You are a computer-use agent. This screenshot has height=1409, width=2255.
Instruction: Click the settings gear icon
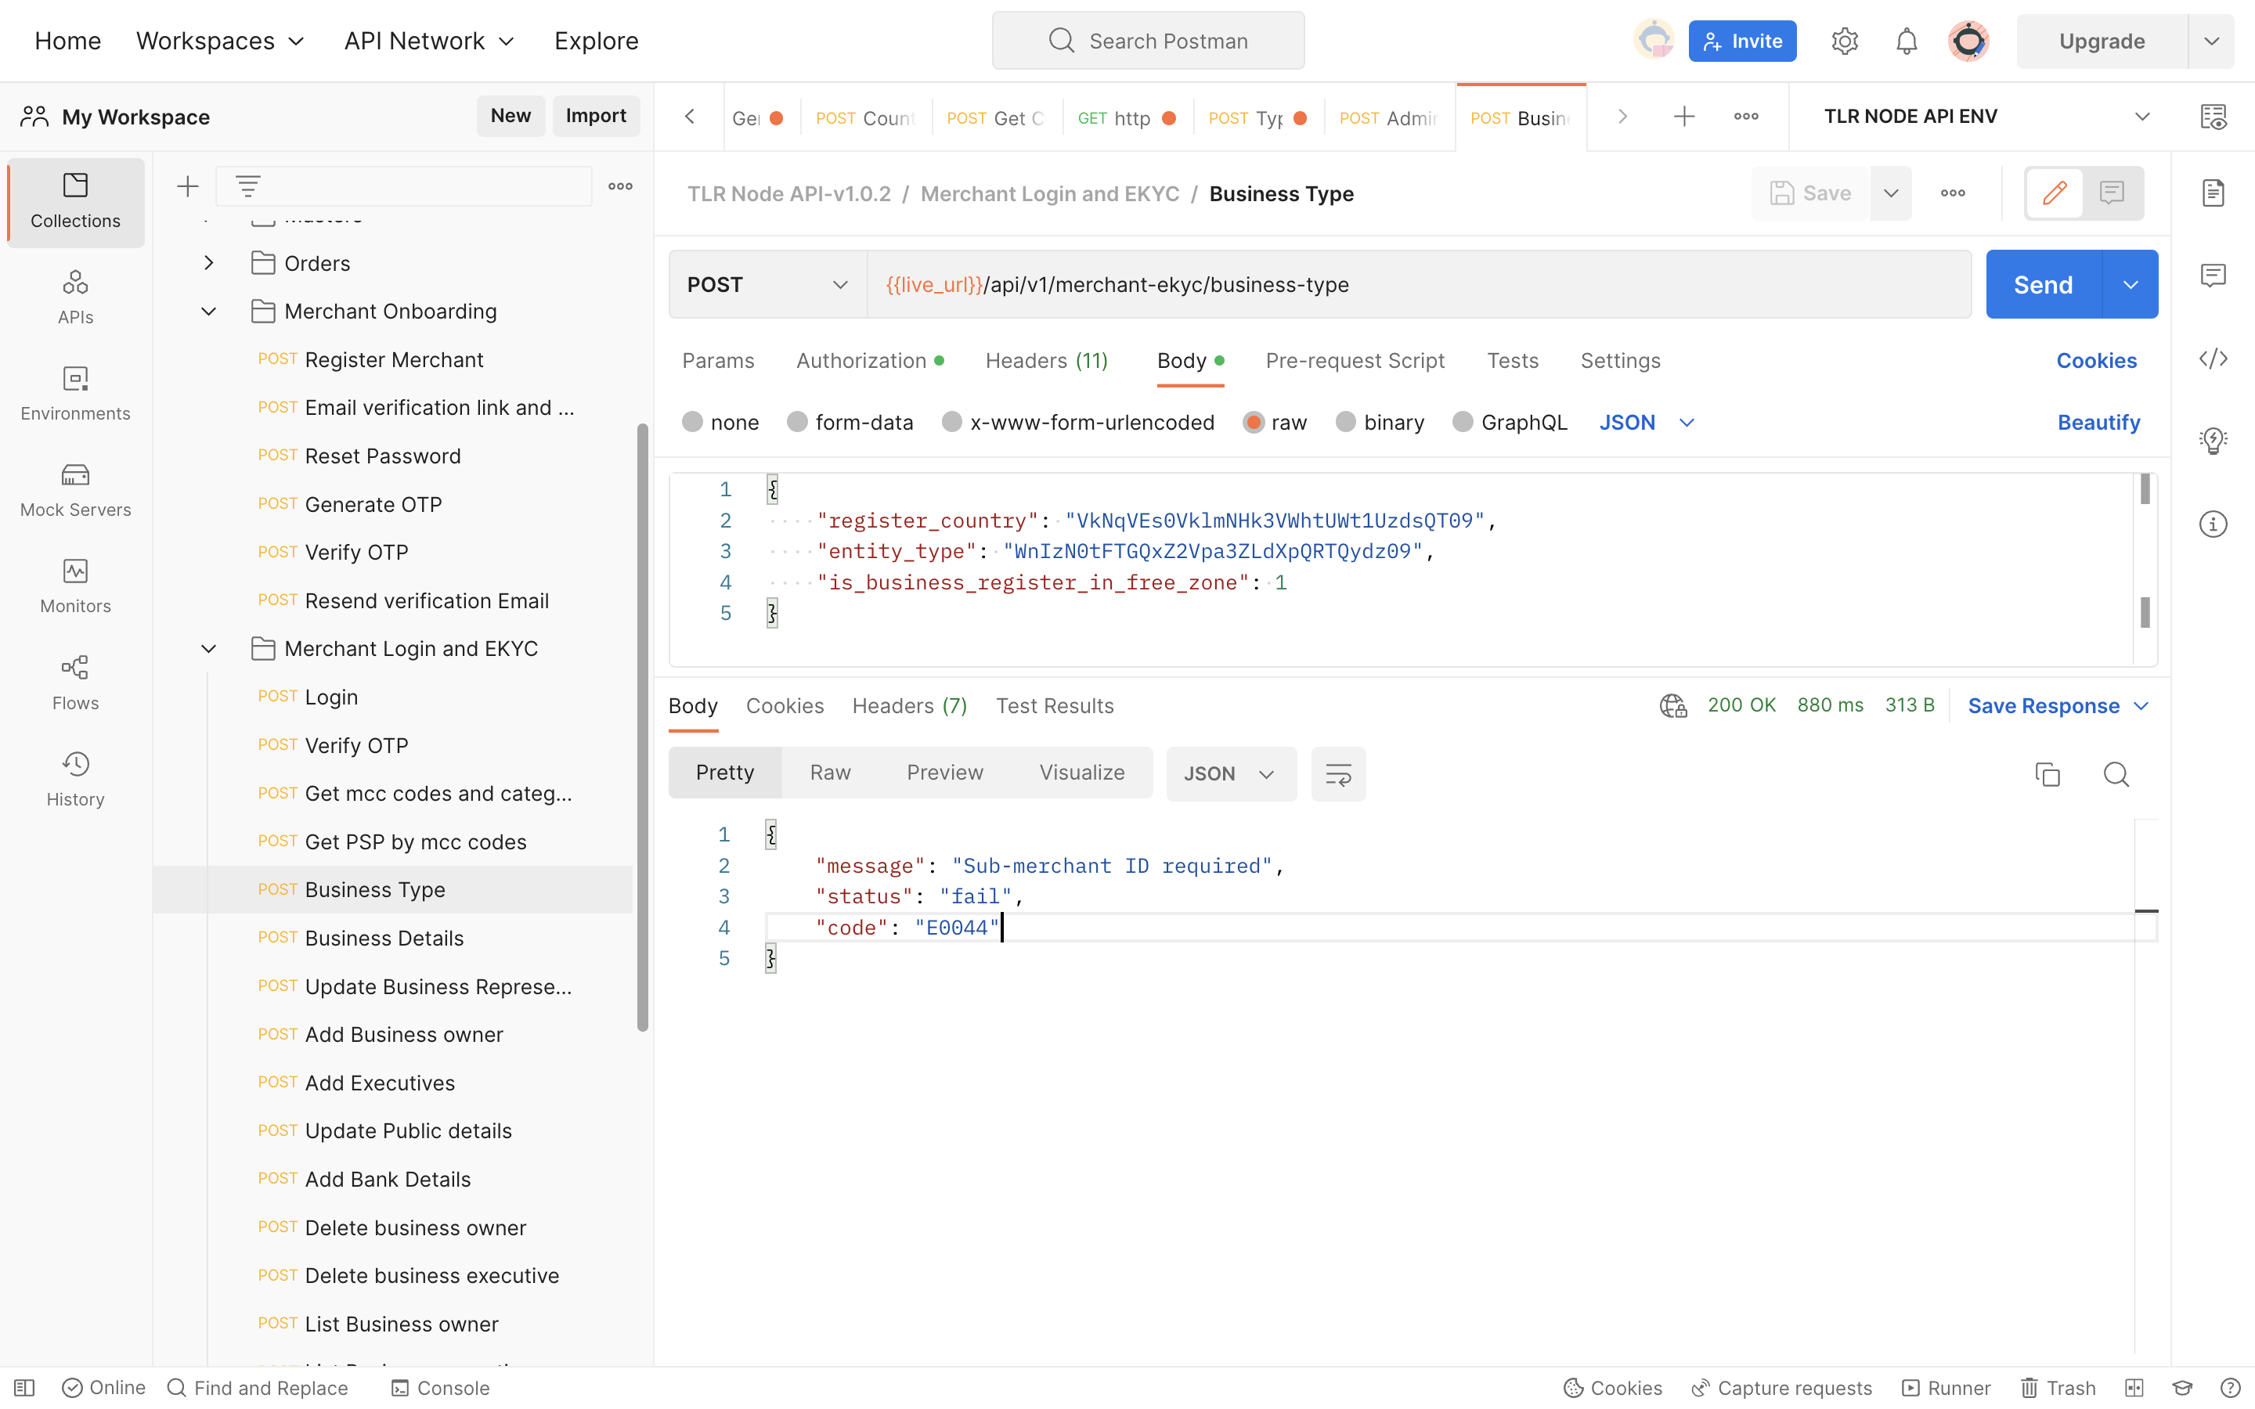click(1844, 41)
